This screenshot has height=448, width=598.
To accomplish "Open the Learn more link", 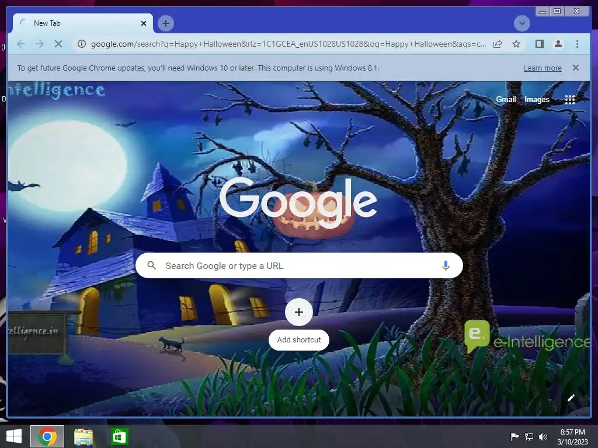I will coord(543,68).
